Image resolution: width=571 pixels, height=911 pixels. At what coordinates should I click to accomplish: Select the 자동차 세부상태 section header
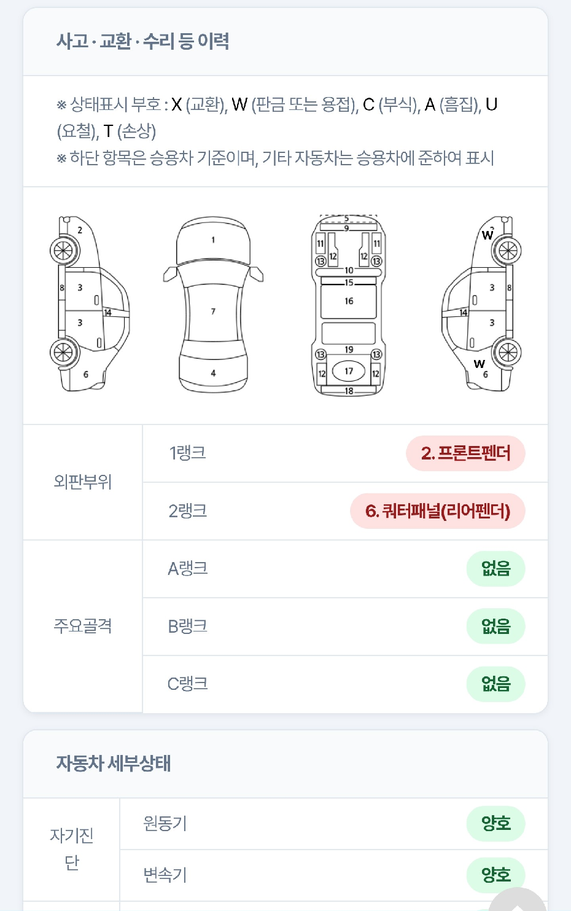[x=114, y=764]
